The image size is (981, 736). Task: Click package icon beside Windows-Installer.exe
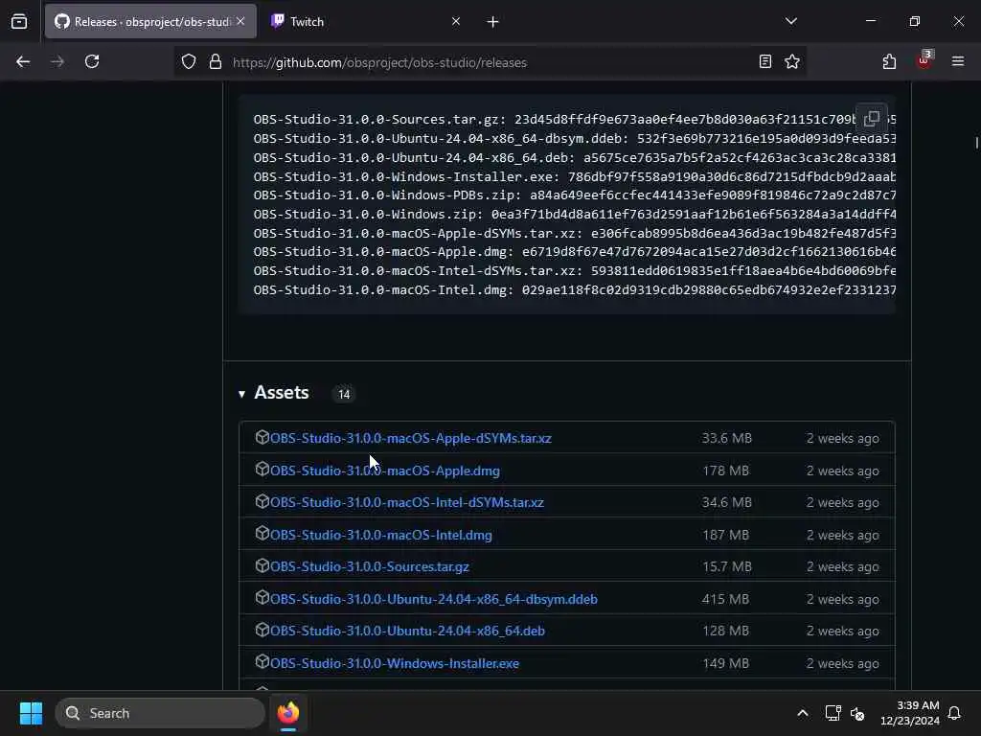pyautogui.click(x=262, y=661)
